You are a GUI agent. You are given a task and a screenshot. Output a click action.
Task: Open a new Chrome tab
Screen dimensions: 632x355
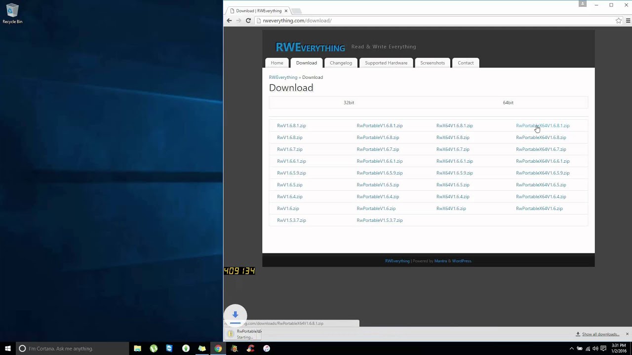click(x=296, y=11)
